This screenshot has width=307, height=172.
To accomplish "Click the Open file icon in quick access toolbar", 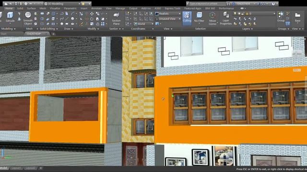I will (11, 4).
